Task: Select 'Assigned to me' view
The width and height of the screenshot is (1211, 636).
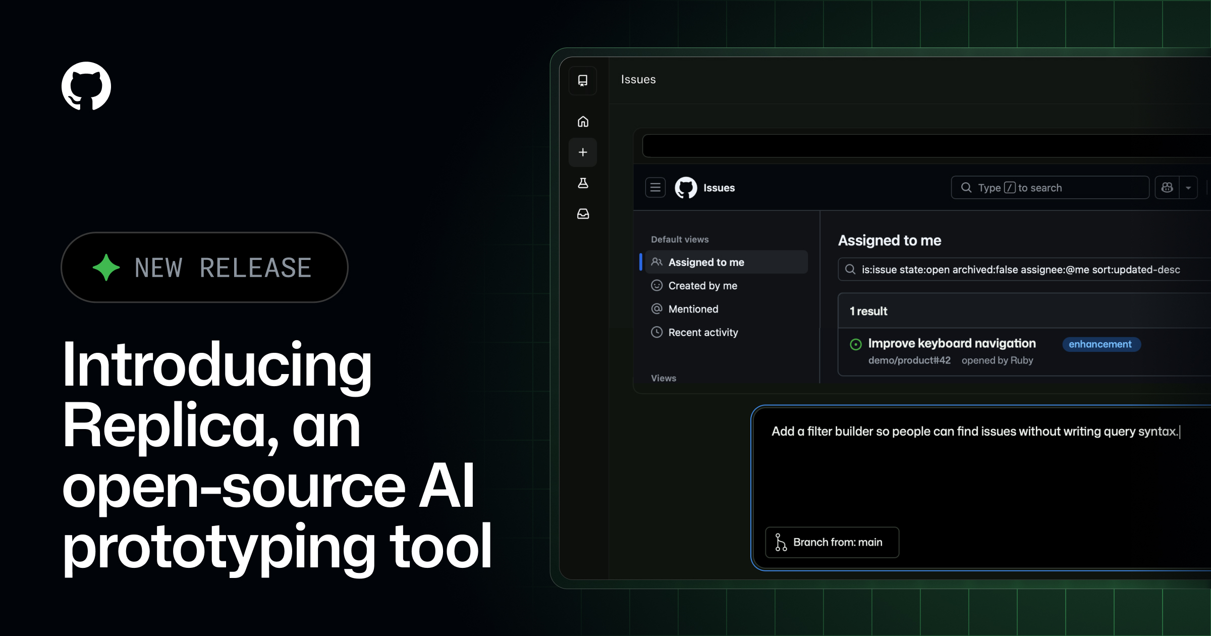Action: [x=727, y=262]
